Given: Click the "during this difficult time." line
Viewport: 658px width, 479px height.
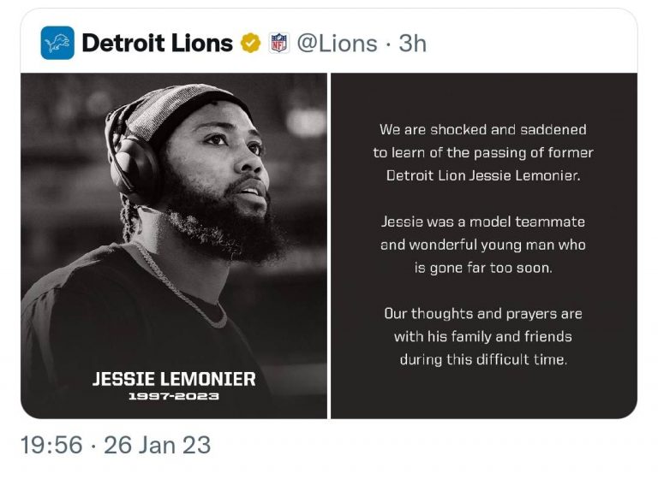Looking at the screenshot, I should tap(483, 359).
